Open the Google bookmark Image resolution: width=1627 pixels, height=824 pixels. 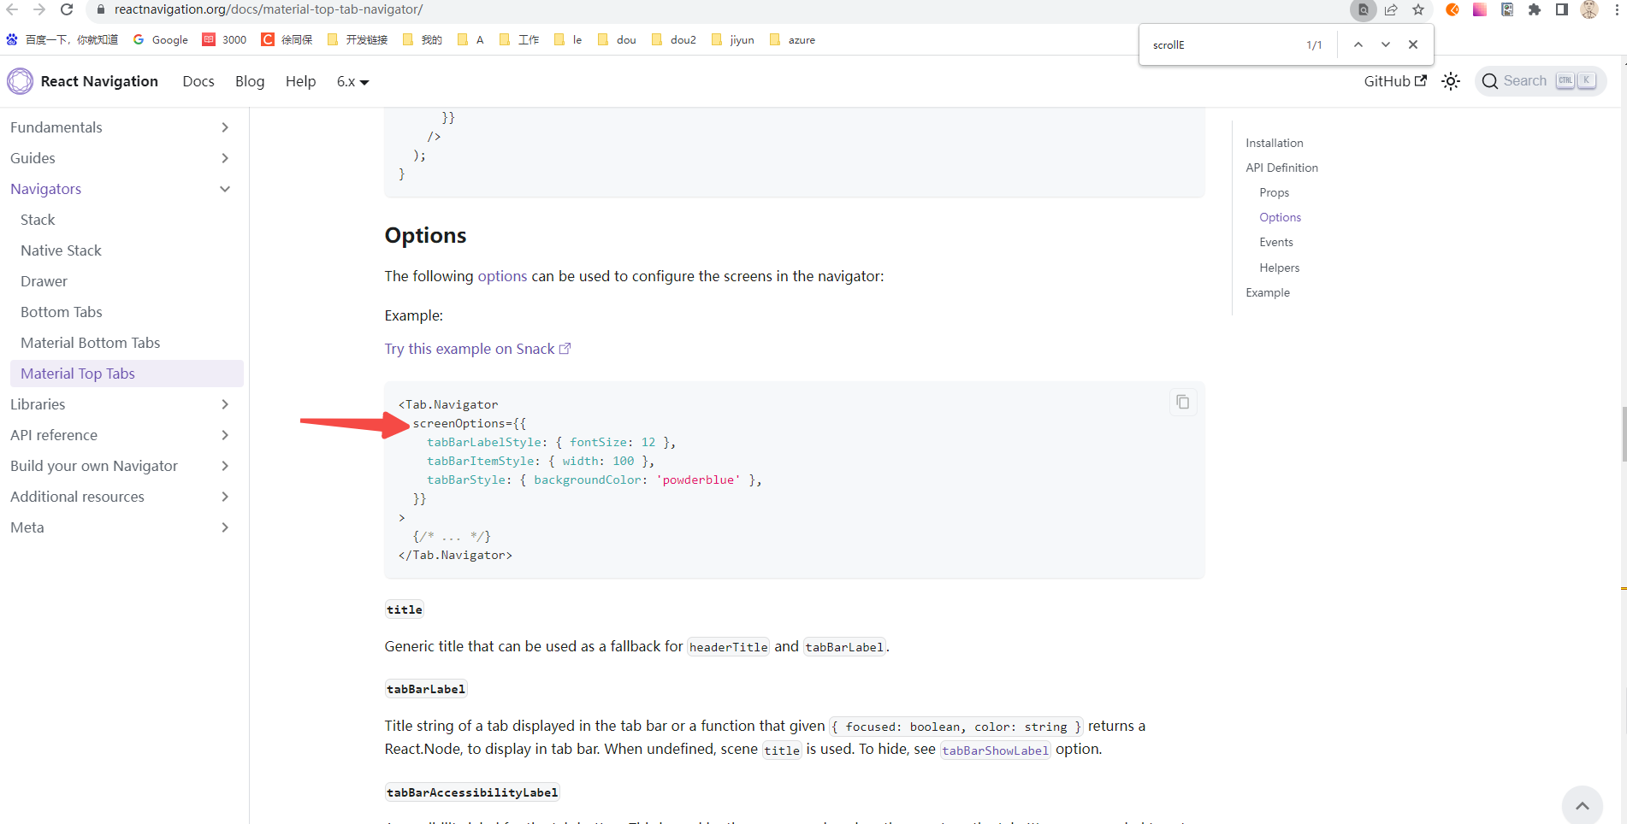(161, 39)
